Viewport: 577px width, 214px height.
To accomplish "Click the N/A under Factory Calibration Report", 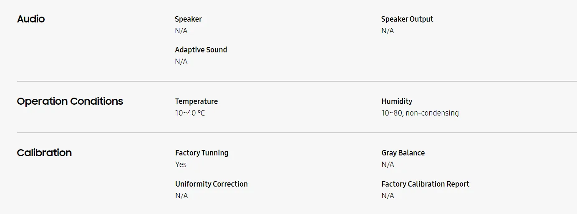I will (x=388, y=196).
